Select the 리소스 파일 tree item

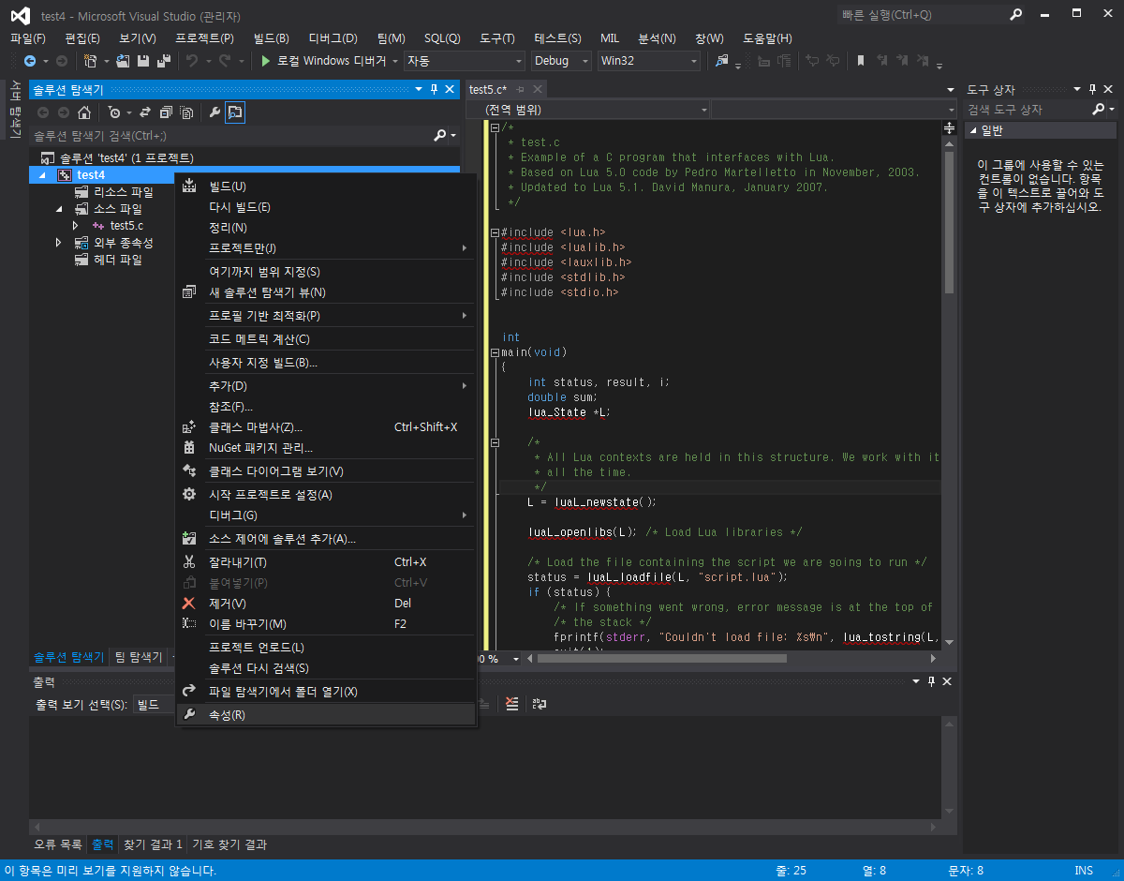(x=123, y=192)
